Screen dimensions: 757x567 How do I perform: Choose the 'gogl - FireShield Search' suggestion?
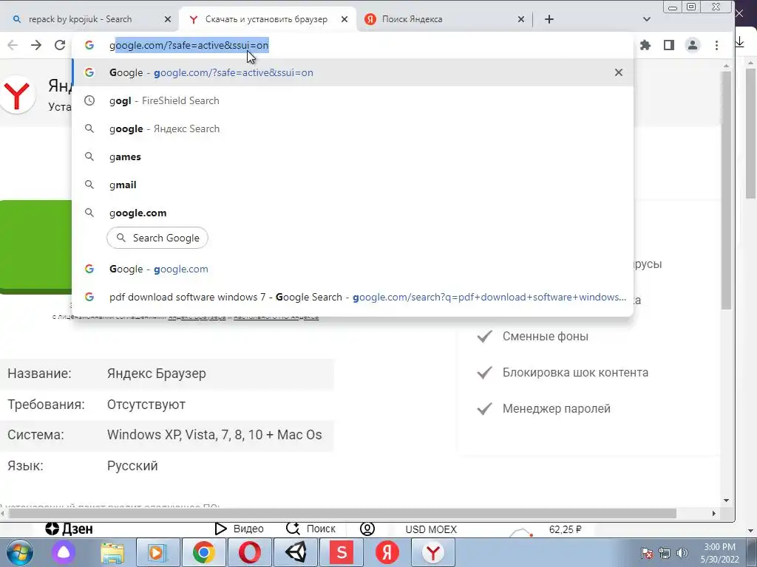[x=353, y=100]
